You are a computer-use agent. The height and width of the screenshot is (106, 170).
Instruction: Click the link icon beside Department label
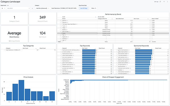click(x=8, y=5)
